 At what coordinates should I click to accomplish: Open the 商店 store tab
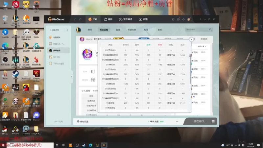pyautogui.click(x=108, y=19)
